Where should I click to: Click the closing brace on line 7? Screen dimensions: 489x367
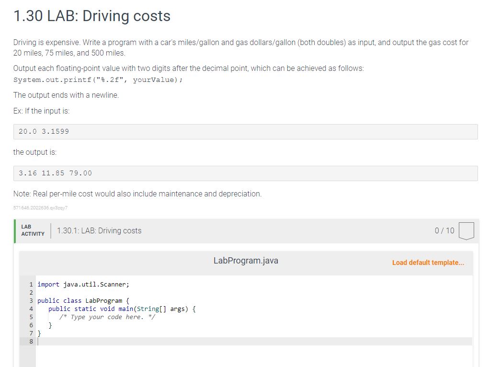point(40,333)
